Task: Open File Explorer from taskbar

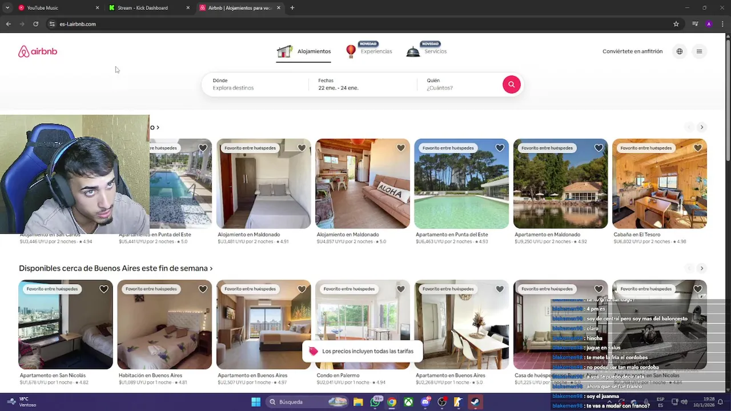Action: [358, 402]
